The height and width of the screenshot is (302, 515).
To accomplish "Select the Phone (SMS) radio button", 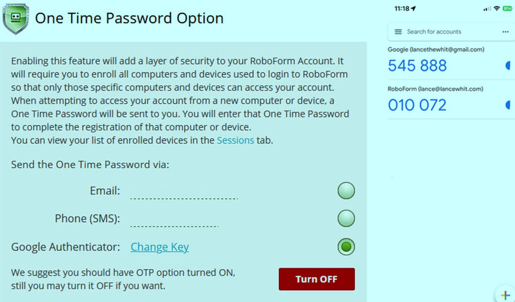I will coord(346,219).
